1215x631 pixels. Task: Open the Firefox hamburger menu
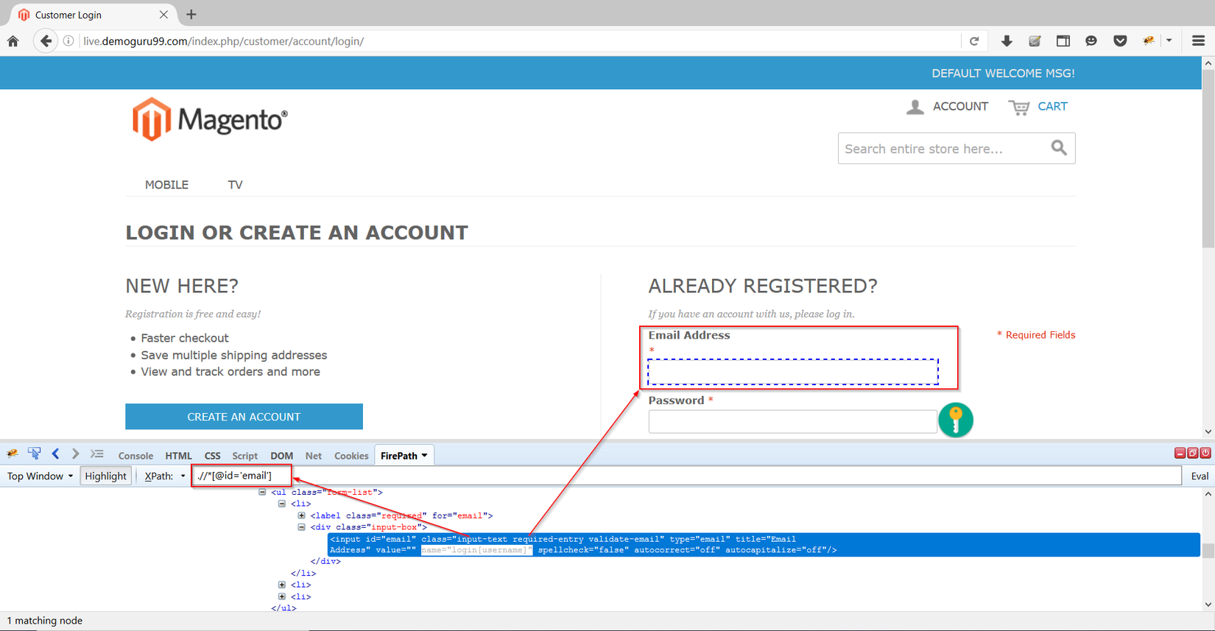1198,41
